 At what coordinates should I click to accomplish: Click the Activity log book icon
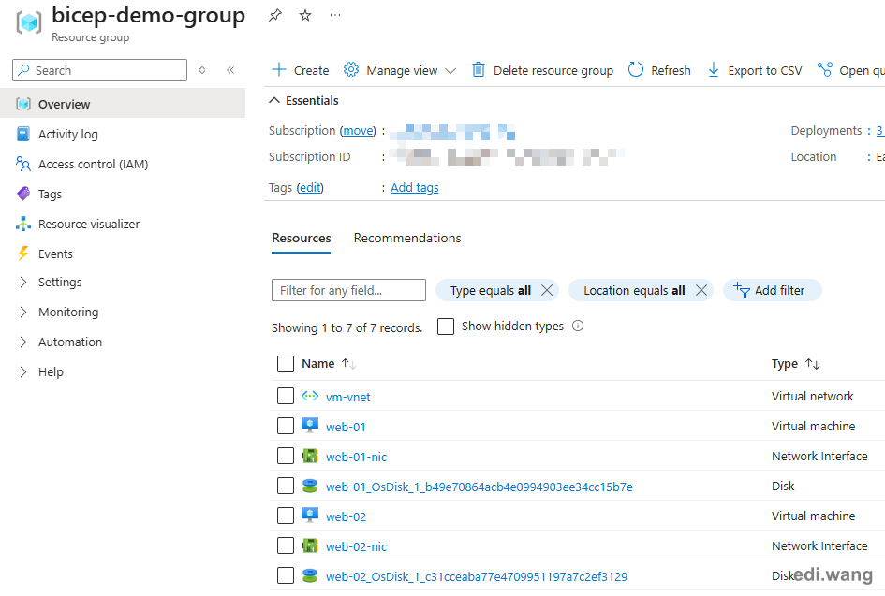pos(23,134)
